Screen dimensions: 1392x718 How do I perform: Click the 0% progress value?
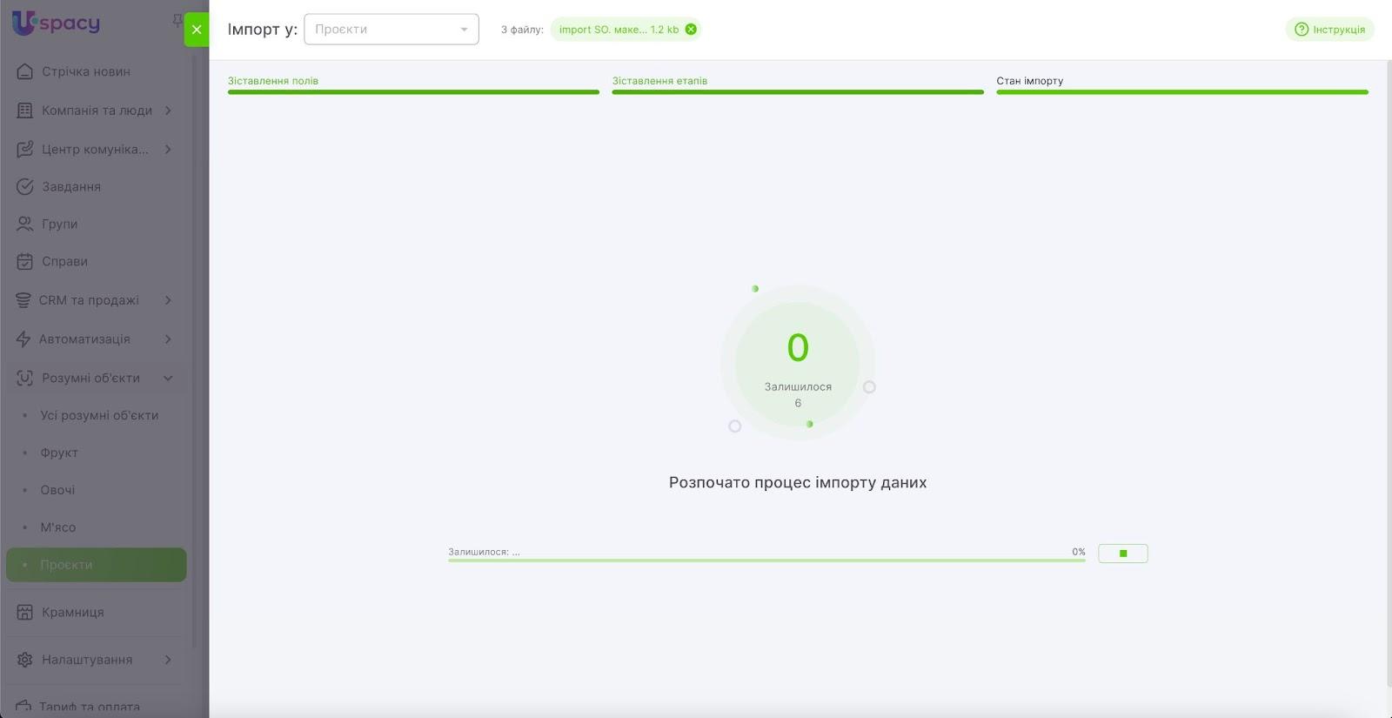pyautogui.click(x=1079, y=552)
